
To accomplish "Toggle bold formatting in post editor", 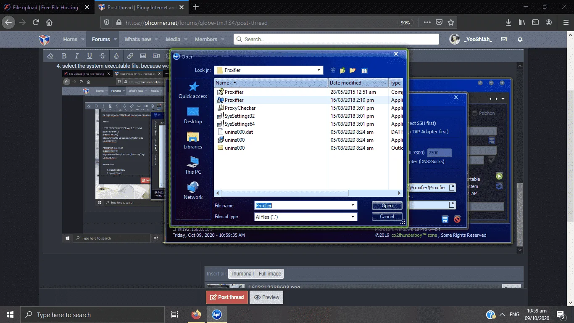I will pos(64,56).
